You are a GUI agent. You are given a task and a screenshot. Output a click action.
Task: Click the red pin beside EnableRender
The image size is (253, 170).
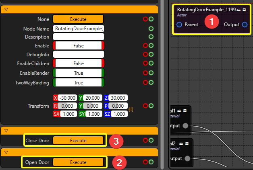145,73
